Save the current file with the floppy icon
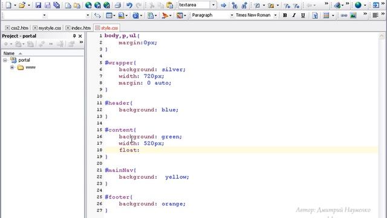The image size is (387, 218). pyautogui.click(x=38, y=5)
